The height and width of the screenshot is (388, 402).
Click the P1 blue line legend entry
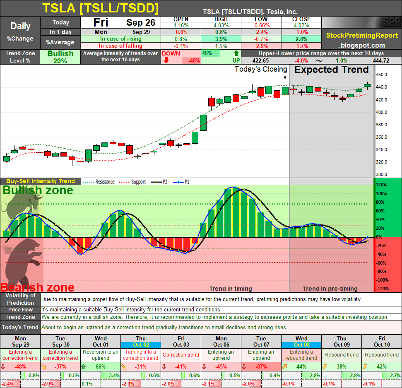coord(181,182)
